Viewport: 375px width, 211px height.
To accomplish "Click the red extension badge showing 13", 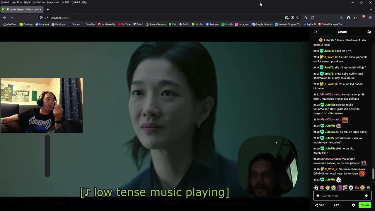I will click(x=363, y=17).
